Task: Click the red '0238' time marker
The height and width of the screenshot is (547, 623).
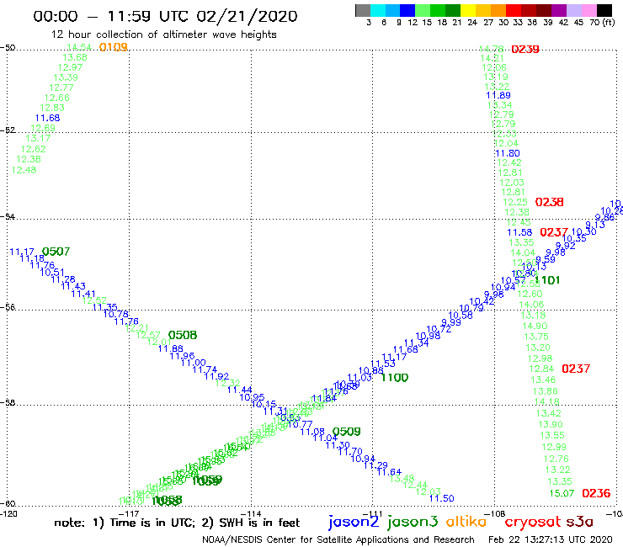Action: point(549,202)
